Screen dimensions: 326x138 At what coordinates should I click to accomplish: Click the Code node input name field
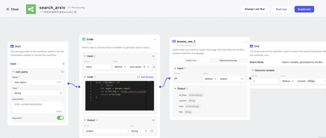(x=97, y=67)
